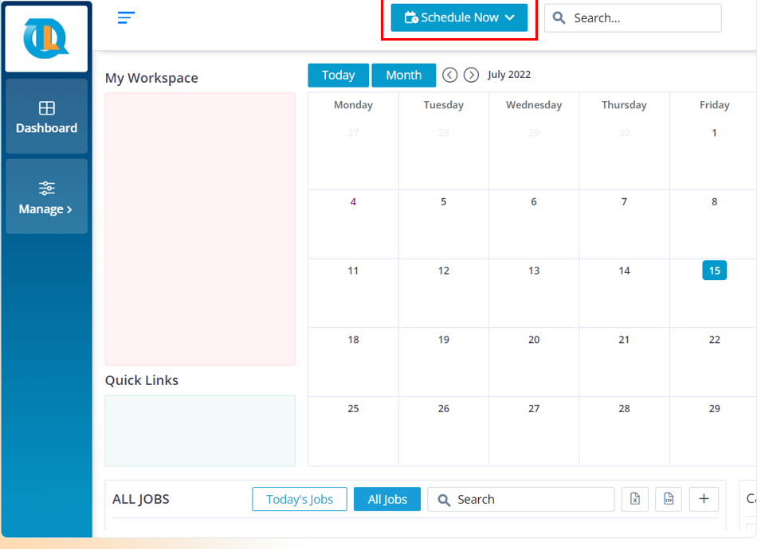757x549 pixels.
Task: Click the hamburger menu icon in header
Action: tap(126, 18)
